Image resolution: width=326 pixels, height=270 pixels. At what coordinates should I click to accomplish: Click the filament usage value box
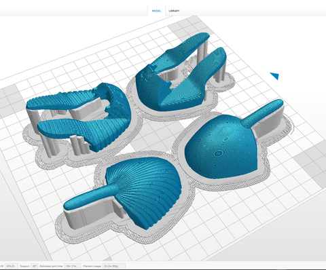click(x=113, y=266)
